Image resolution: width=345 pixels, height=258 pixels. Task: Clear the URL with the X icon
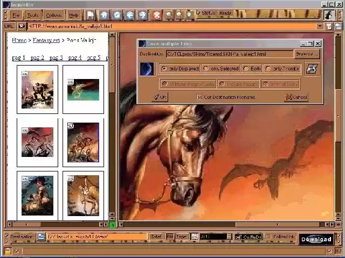coord(22,26)
